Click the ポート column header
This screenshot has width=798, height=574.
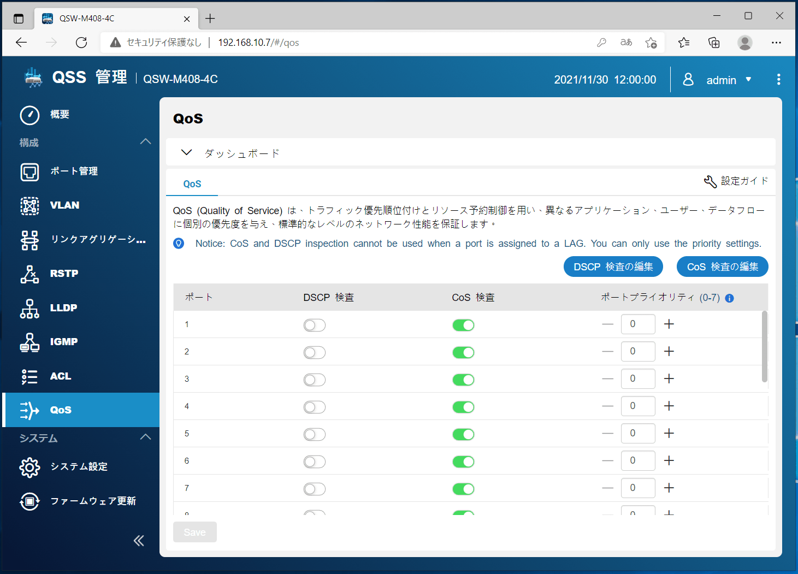click(199, 298)
